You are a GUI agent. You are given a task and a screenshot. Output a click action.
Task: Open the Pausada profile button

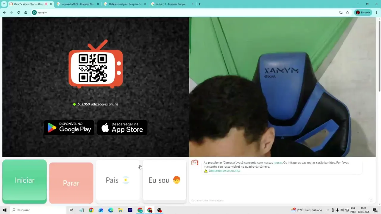(x=363, y=12)
